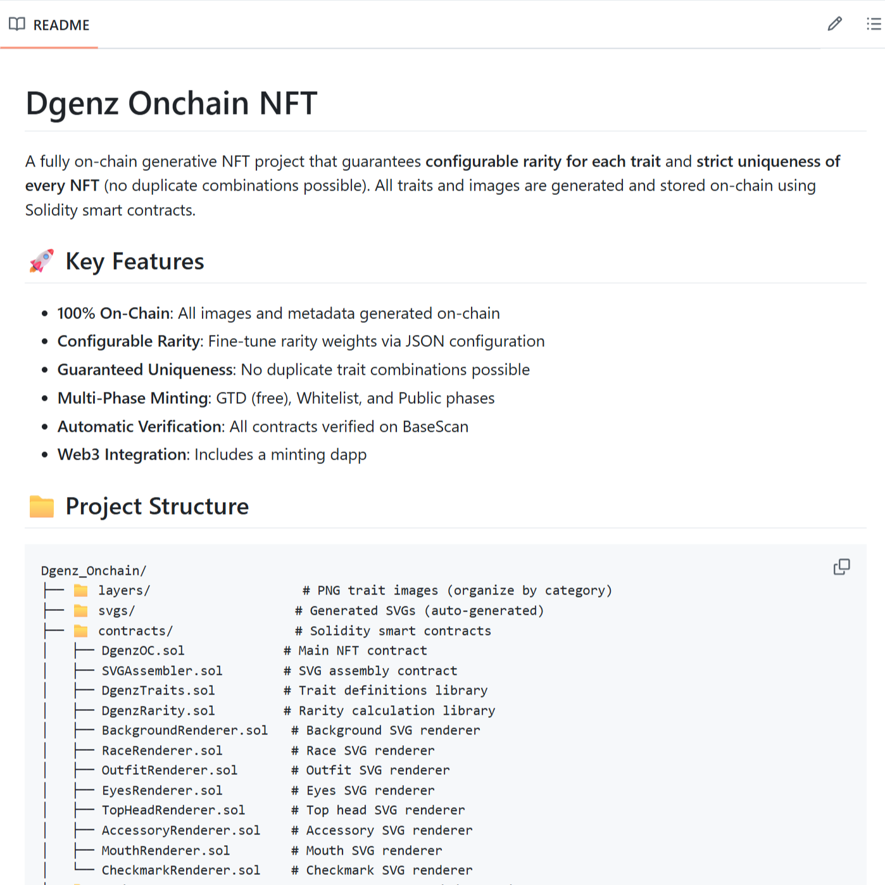Screen dimensions: 885x885
Task: Open the README outline list icon
Action: click(x=872, y=23)
